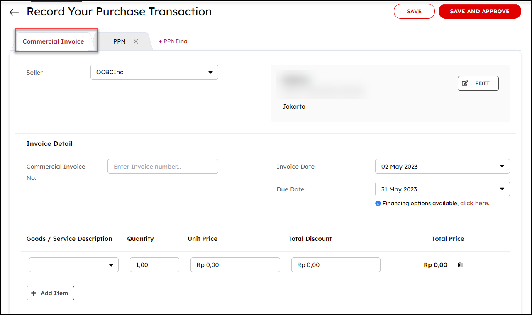Select the Unit Price field
The image size is (532, 315).
pos(235,265)
